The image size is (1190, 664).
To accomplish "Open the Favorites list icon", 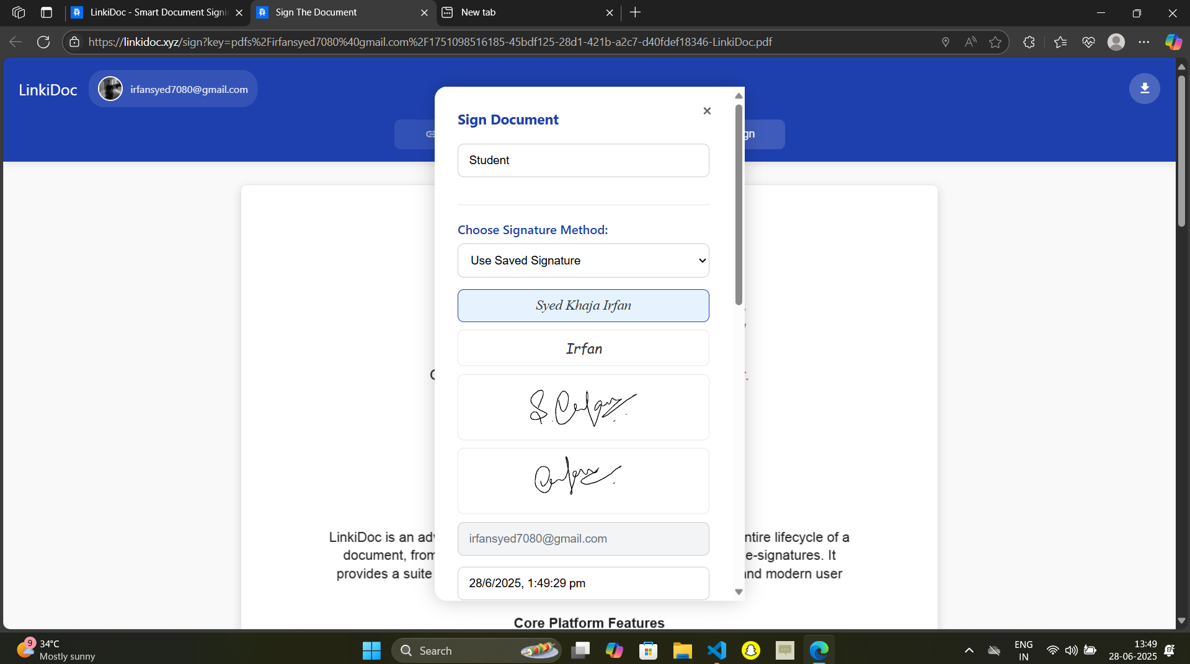I will 1060,42.
